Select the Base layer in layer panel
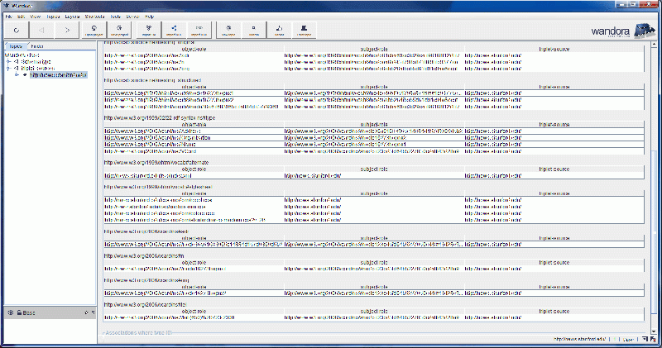The height and width of the screenshot is (348, 662). [x=29, y=312]
